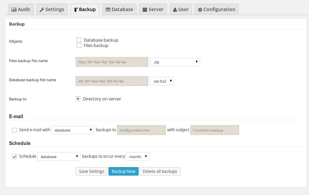Open the Server tab
This screenshot has height=195, width=309.
click(153, 10)
